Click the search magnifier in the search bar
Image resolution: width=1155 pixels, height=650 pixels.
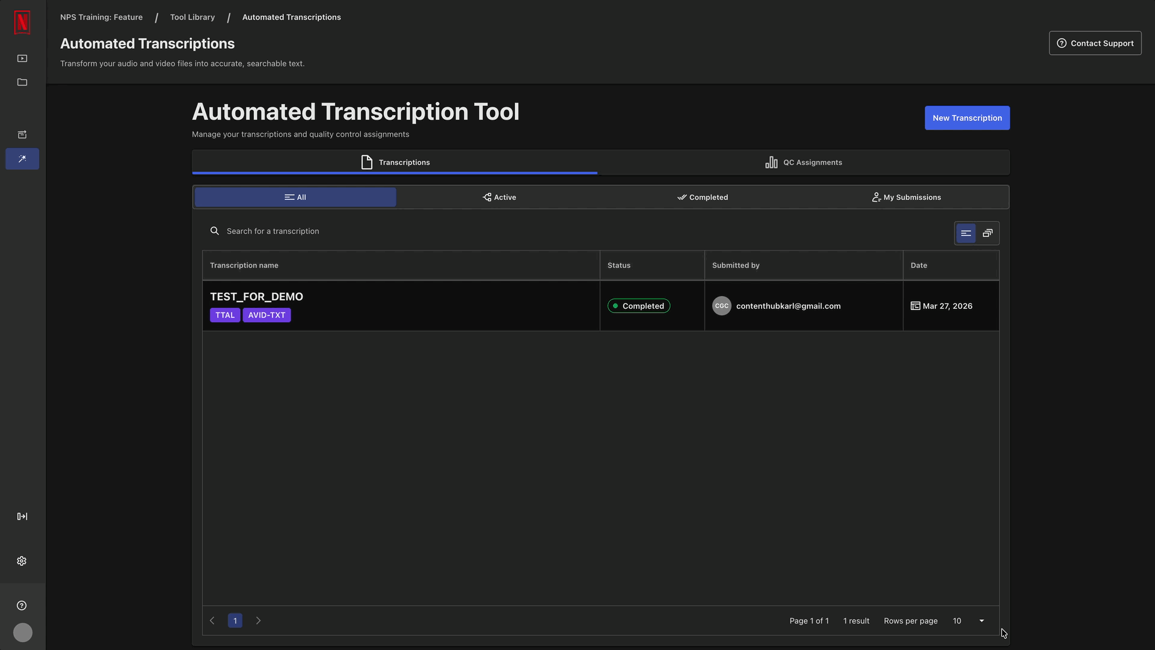click(x=214, y=231)
